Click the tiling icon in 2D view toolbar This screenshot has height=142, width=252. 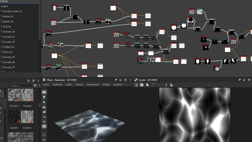pos(136,85)
